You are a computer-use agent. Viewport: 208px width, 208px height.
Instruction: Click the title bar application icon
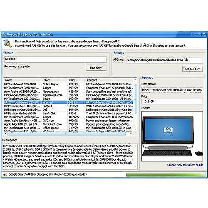(x=4, y=34)
